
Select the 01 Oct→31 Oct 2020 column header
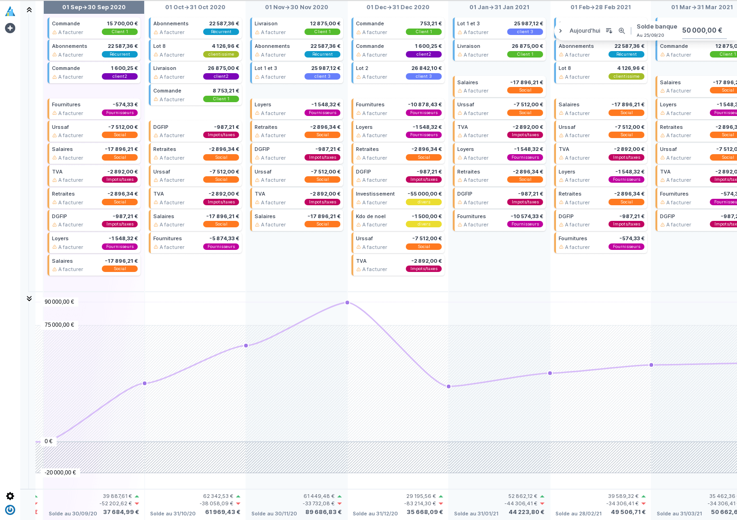(195, 7)
